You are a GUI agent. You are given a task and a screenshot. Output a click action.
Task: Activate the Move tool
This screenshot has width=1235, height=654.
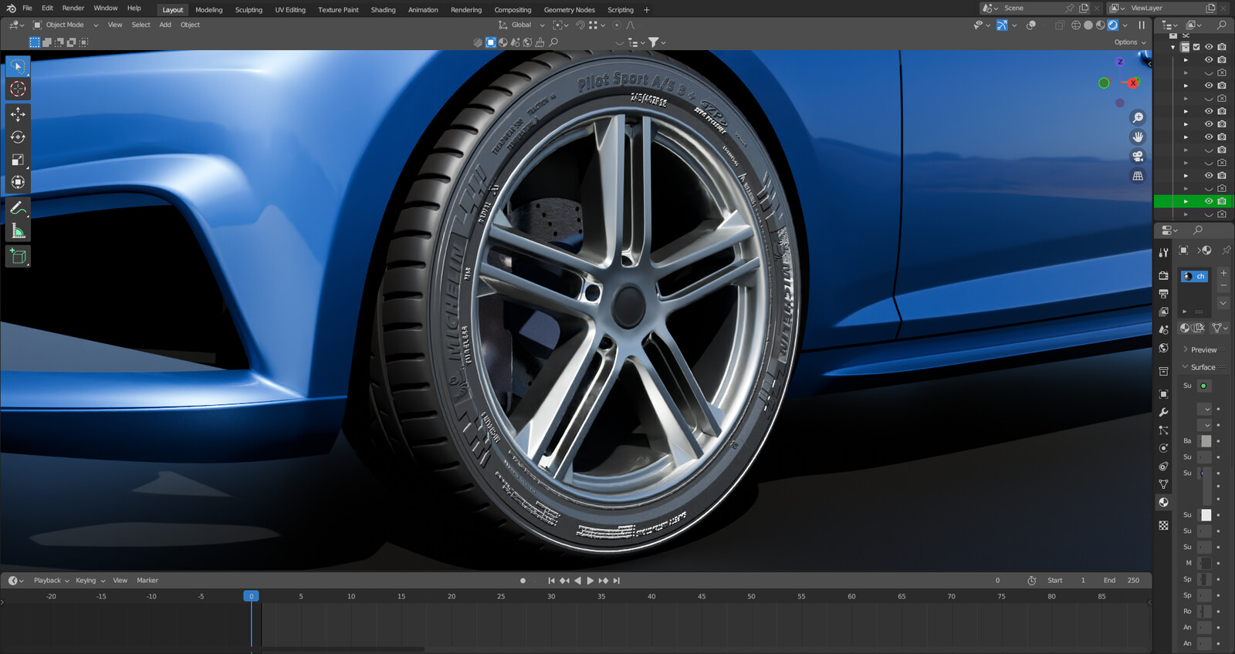point(18,114)
